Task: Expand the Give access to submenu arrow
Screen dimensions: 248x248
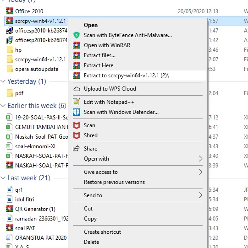Action: [x=201, y=172]
